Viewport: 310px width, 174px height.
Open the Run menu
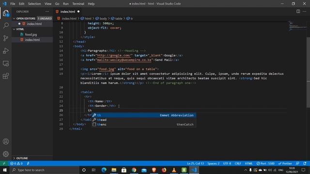coord(66,4)
